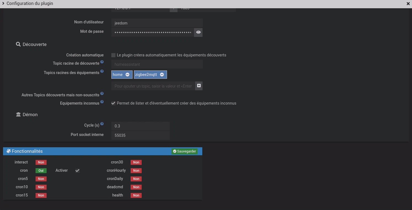Open help icon next to Cycle (s)
Screen dimensions: 412x210
click(102, 124)
